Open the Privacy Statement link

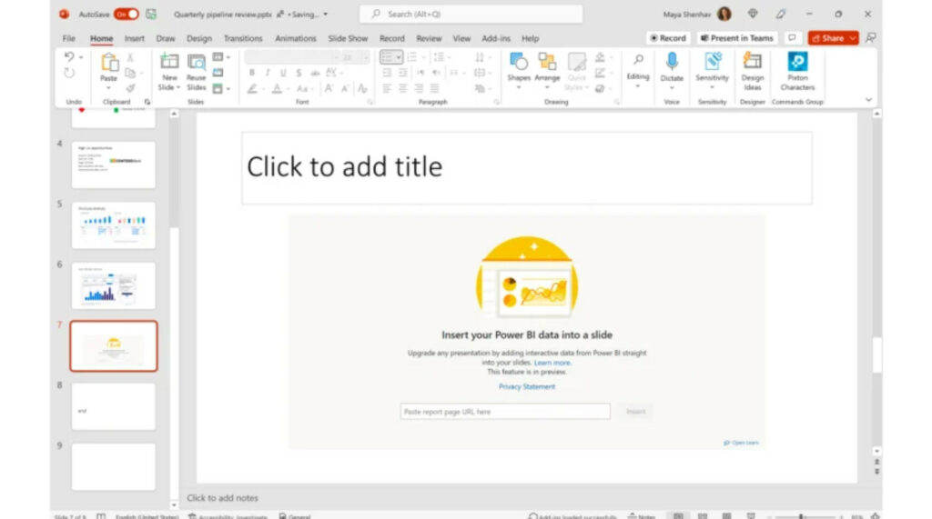527,386
